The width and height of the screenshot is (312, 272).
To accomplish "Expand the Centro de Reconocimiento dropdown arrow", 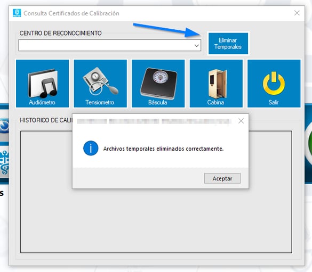I will point(197,45).
